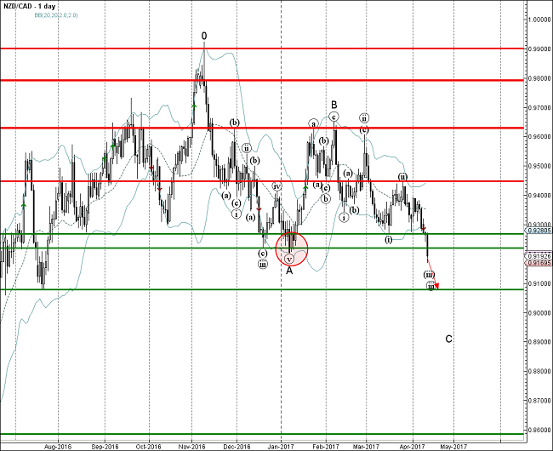Click the NZD/CAD - 1 day chart title
The image size is (553, 451).
click(32, 6)
